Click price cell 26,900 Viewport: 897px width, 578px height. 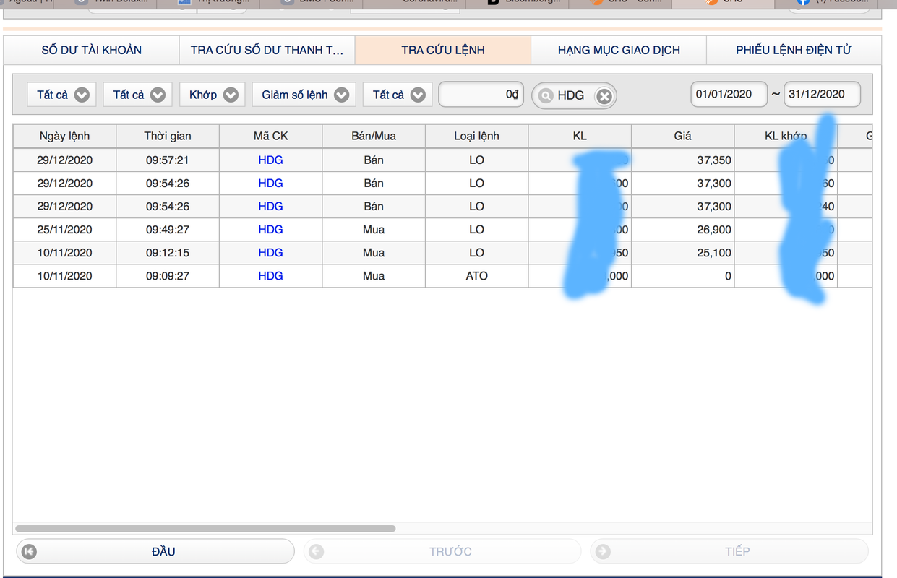pos(683,229)
